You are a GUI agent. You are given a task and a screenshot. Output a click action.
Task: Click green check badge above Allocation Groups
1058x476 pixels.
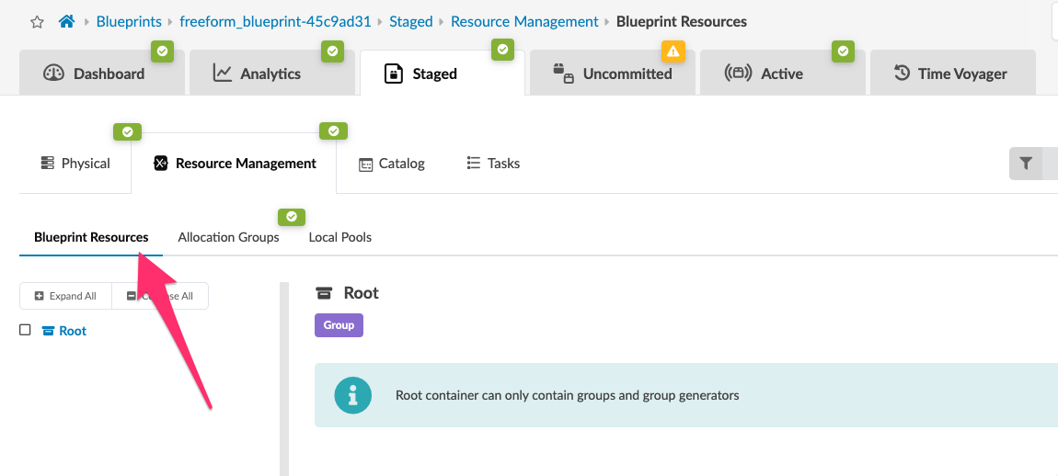[x=292, y=217]
